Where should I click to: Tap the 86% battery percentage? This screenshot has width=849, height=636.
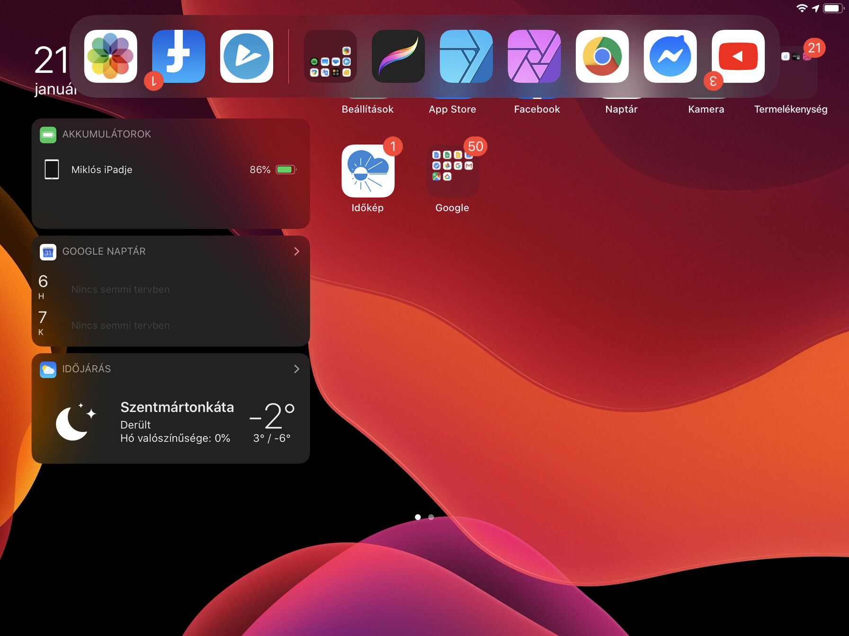click(x=260, y=170)
